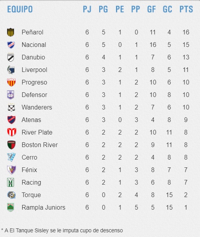
Task: Click the Nacional club shield icon
Action: click(11, 45)
